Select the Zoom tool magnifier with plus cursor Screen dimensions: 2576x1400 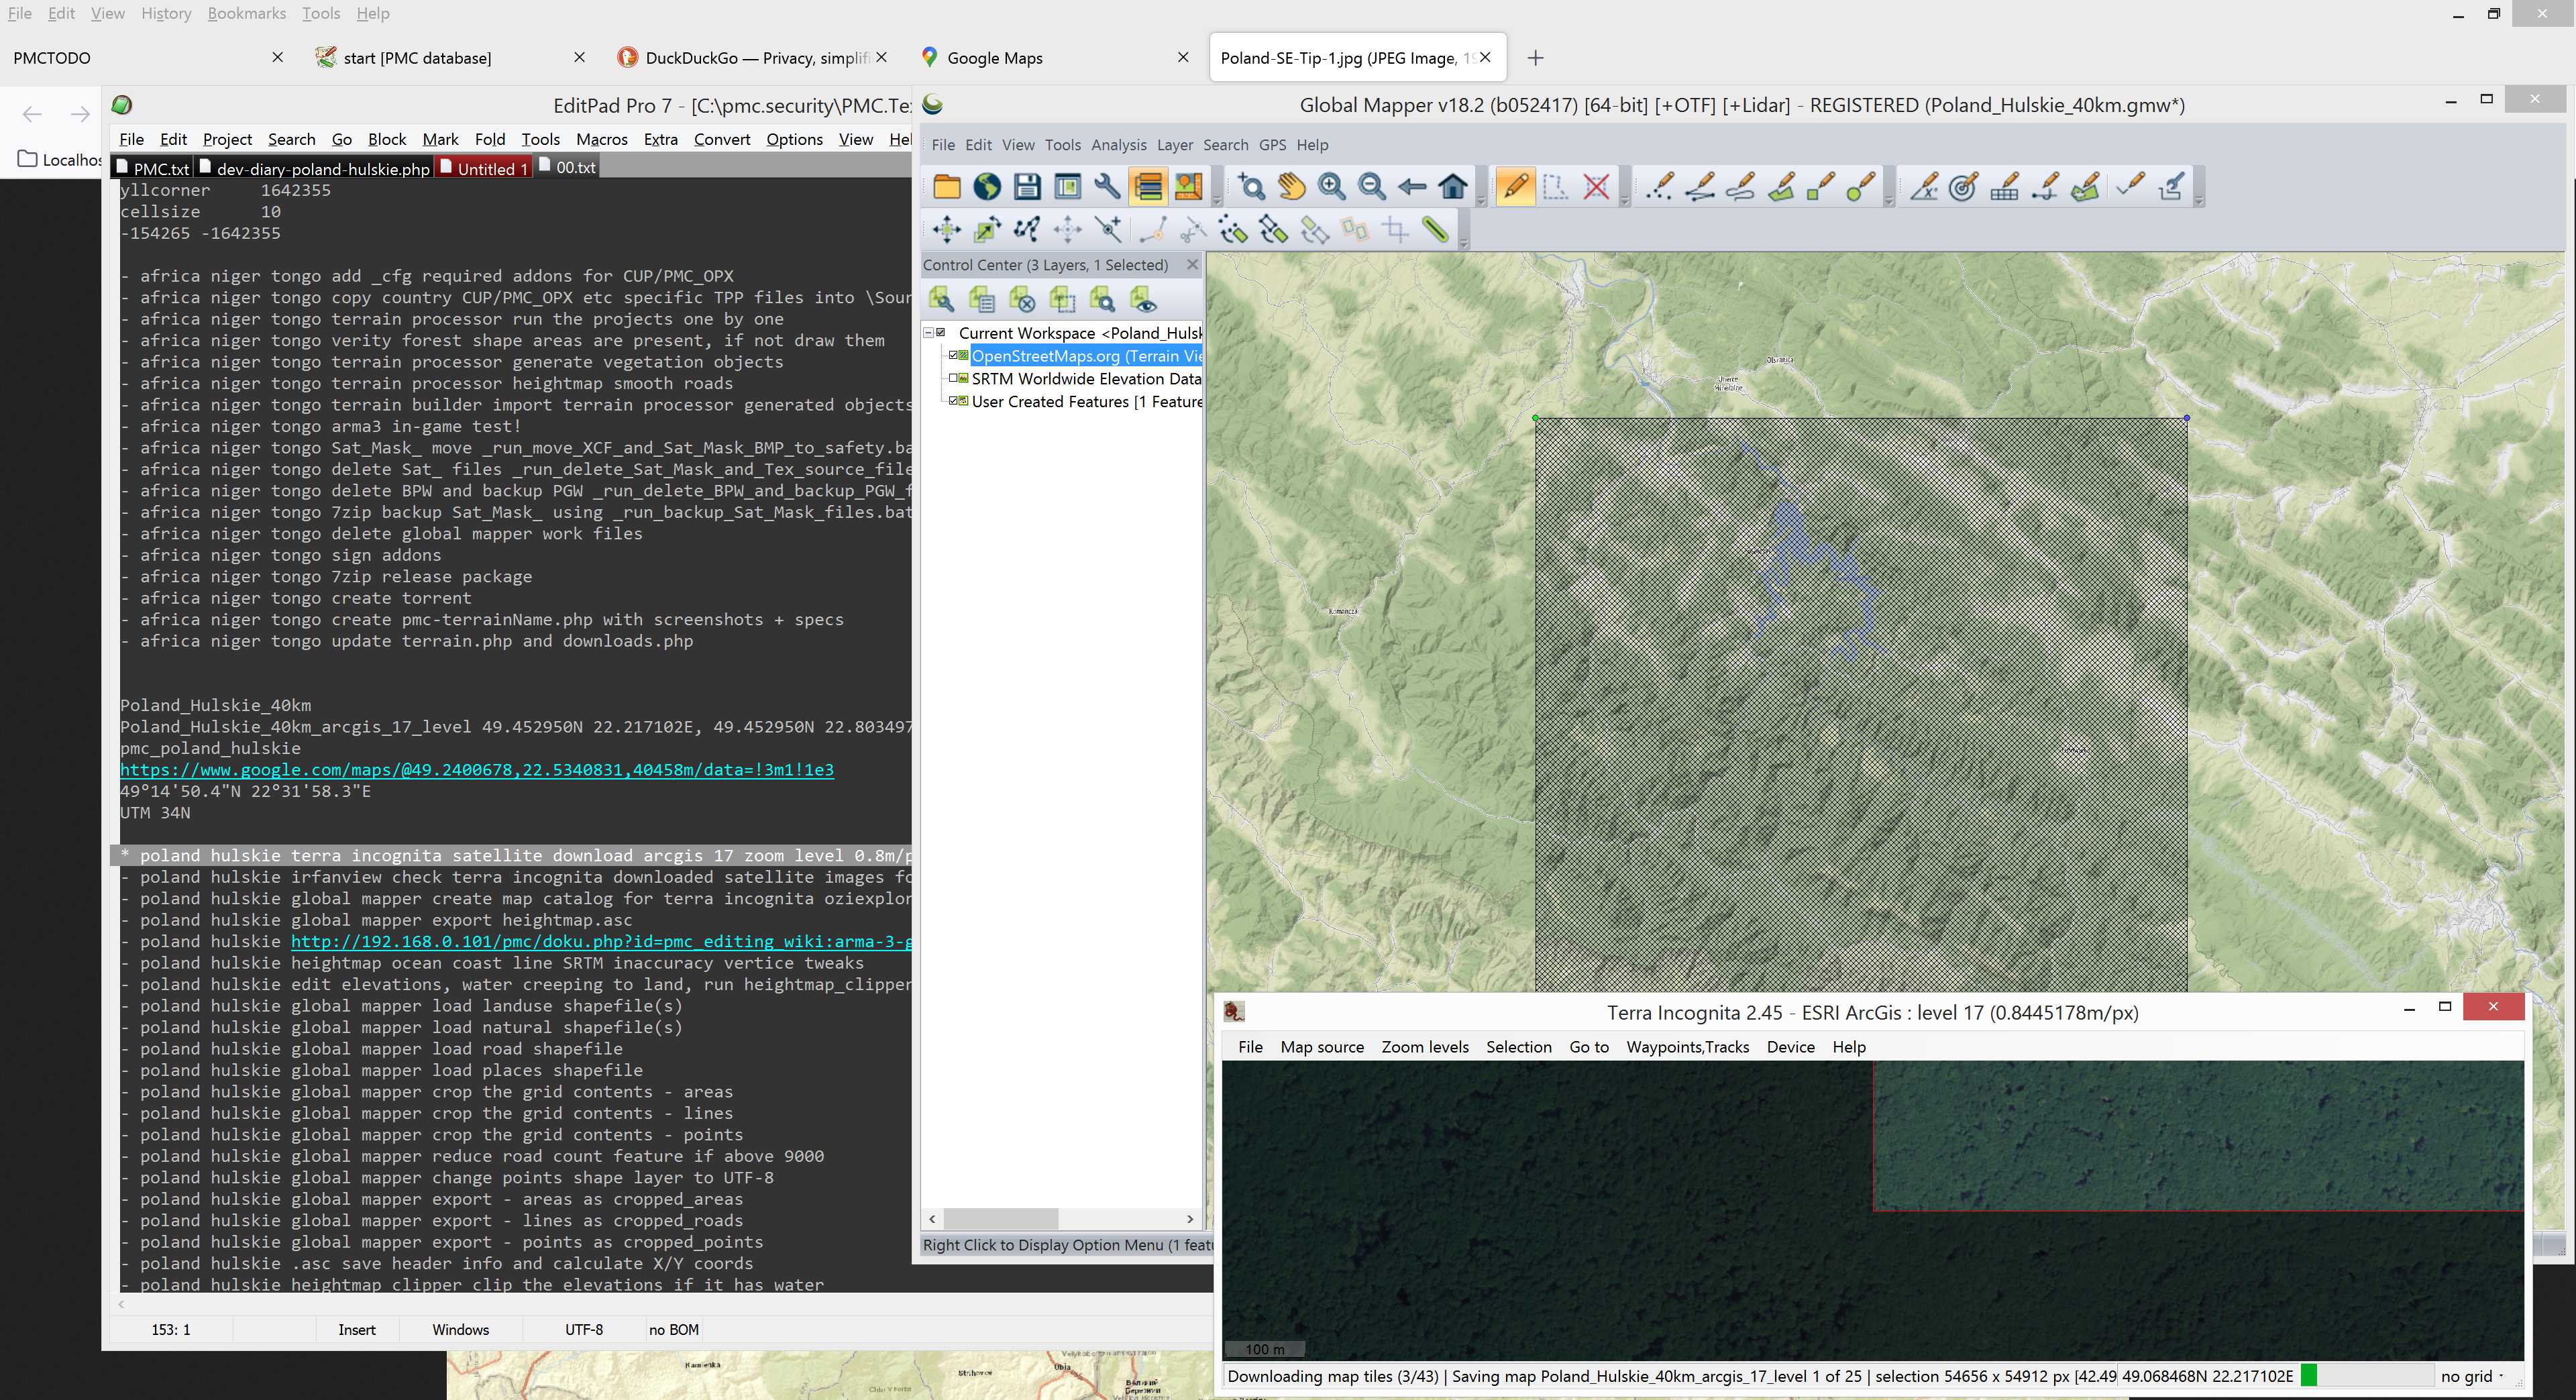tap(1251, 187)
